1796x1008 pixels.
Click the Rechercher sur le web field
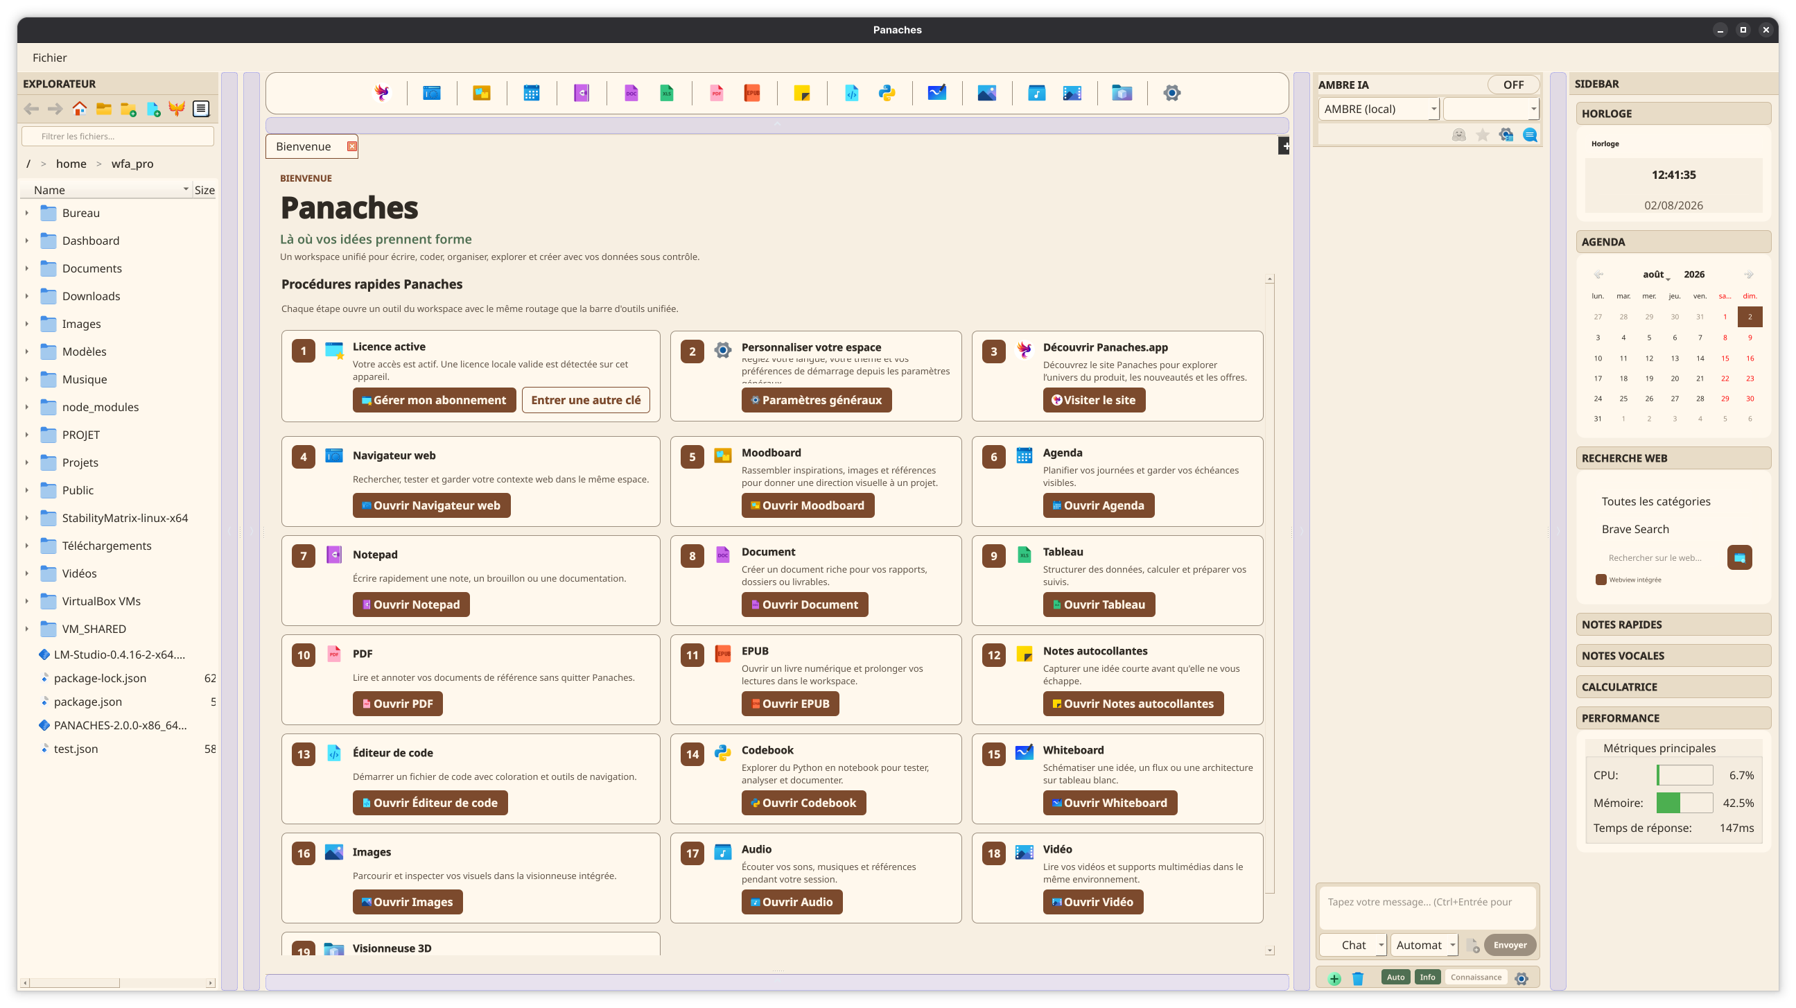(1659, 557)
